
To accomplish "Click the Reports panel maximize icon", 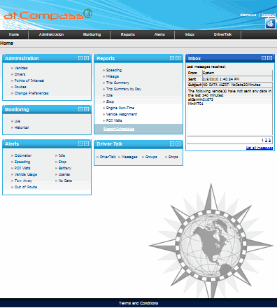I will coord(178,58).
